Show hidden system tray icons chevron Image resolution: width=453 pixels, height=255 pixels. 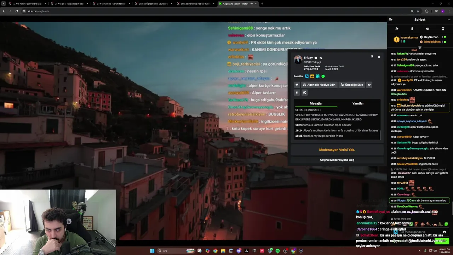click(419, 251)
